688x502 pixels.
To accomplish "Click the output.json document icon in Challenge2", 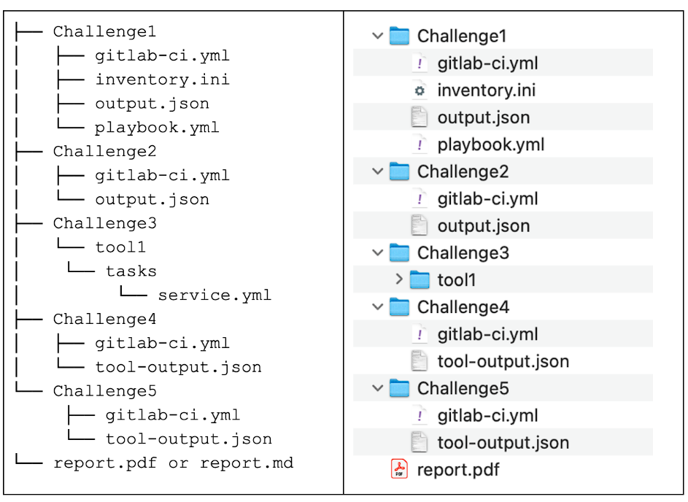I will (420, 225).
